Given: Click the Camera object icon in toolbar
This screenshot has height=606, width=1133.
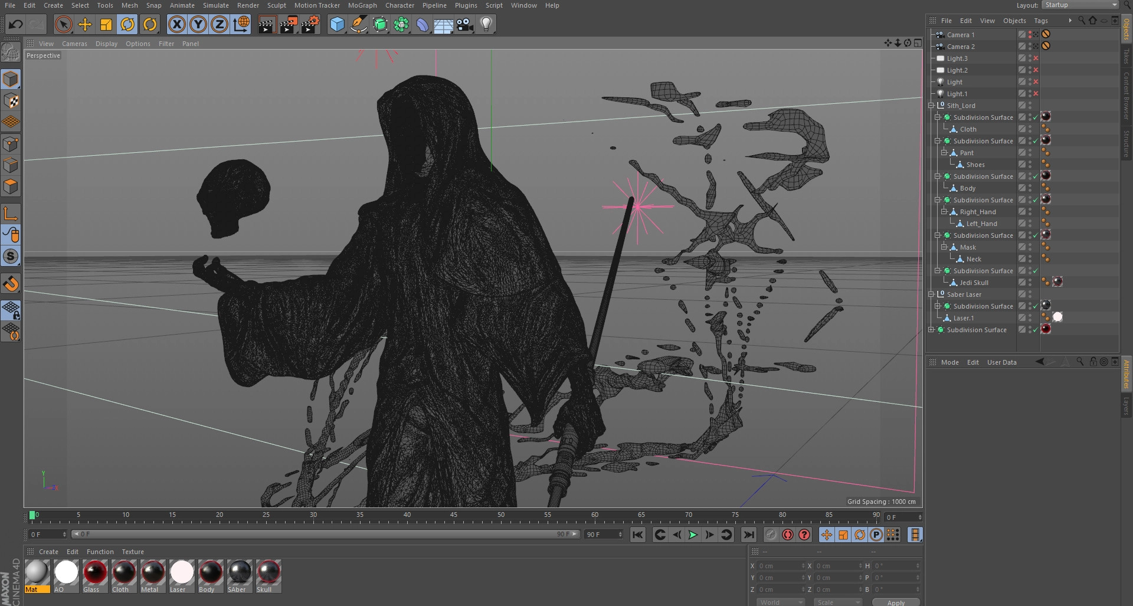Looking at the screenshot, I should pyautogui.click(x=465, y=24).
